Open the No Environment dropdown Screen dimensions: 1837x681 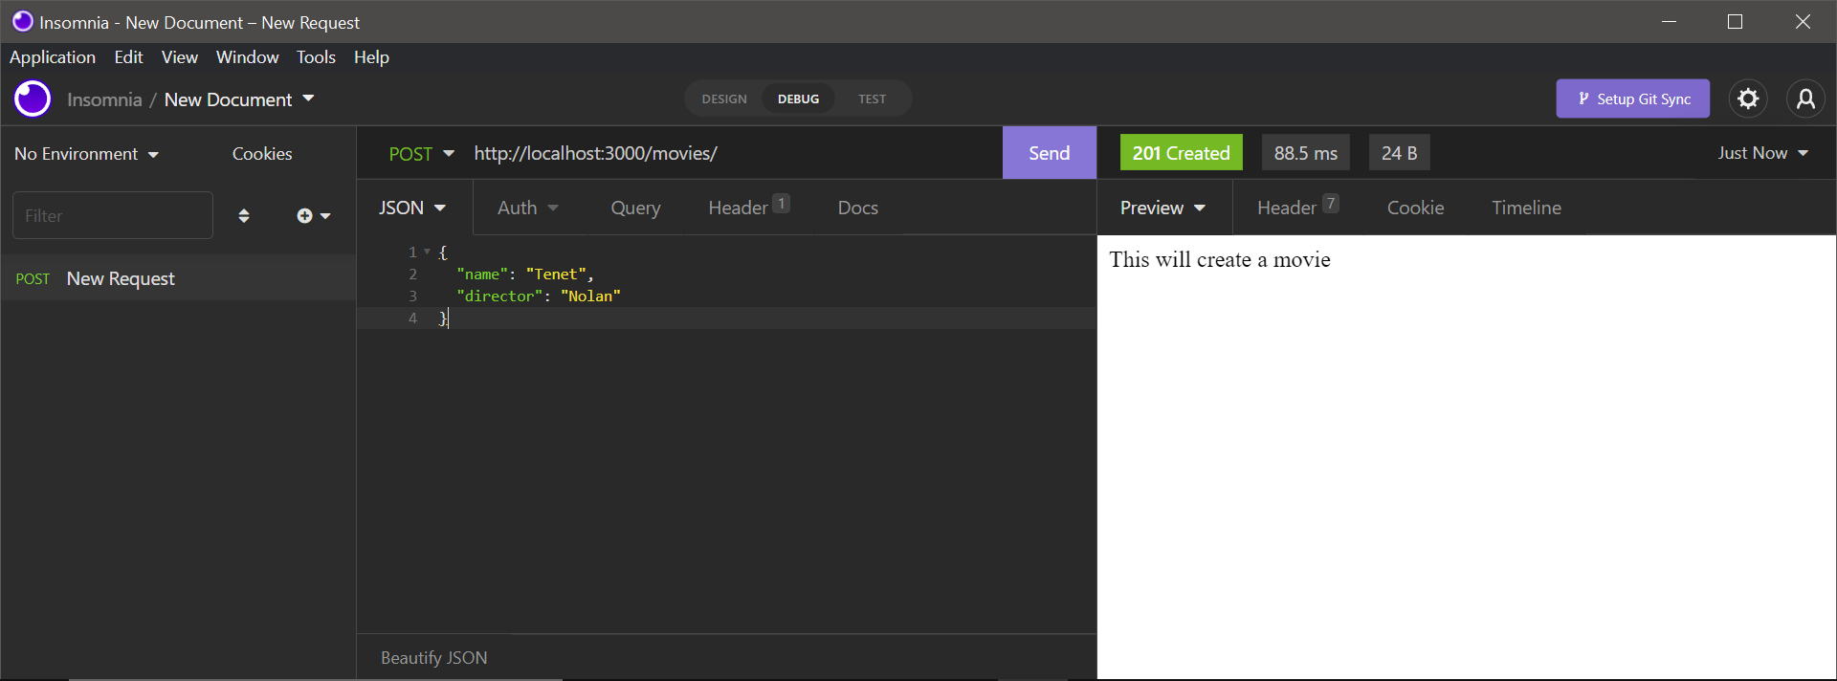87,153
